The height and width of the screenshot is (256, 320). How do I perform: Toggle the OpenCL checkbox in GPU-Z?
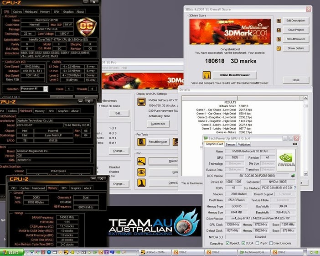(x=227, y=243)
